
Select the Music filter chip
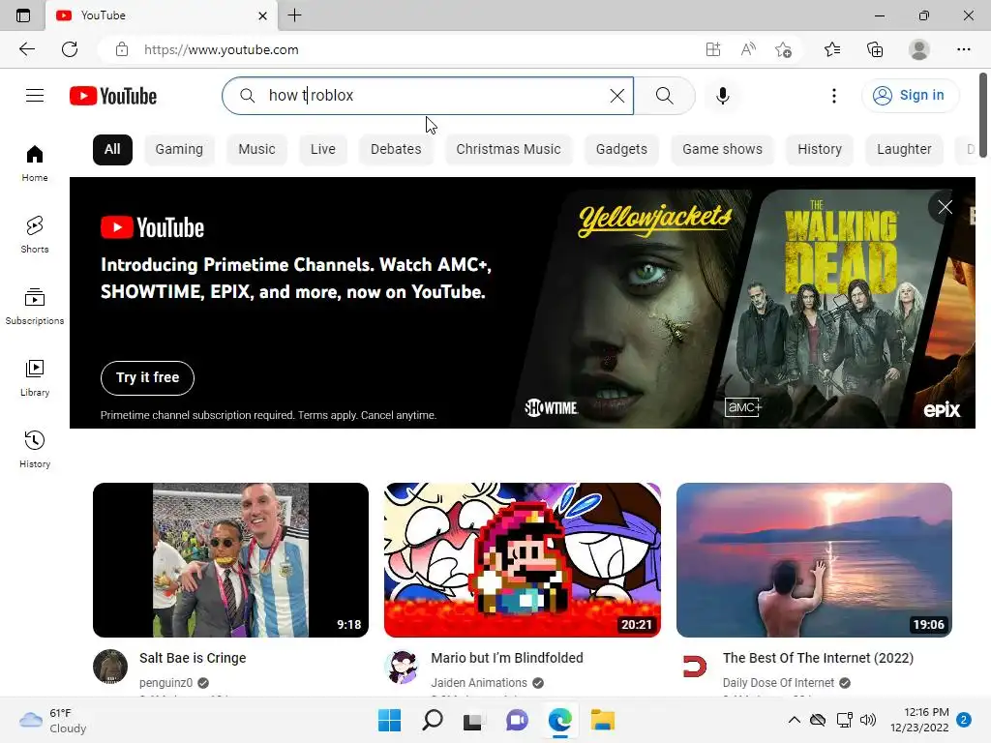256,149
